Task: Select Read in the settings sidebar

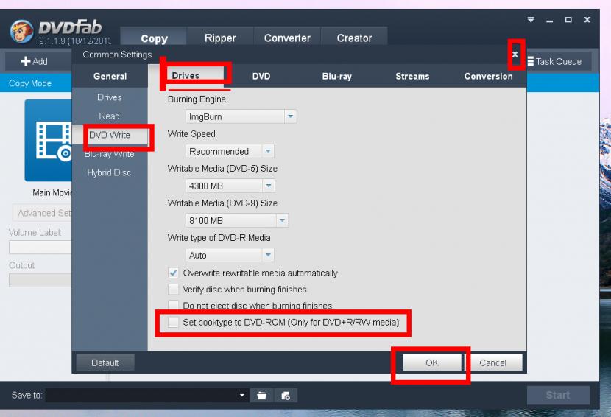Action: (x=110, y=116)
